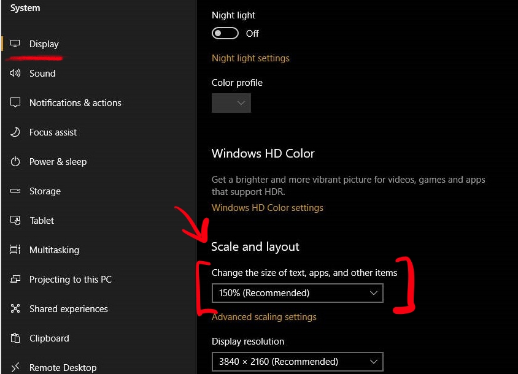Open Windows HD Color settings link

pos(267,208)
